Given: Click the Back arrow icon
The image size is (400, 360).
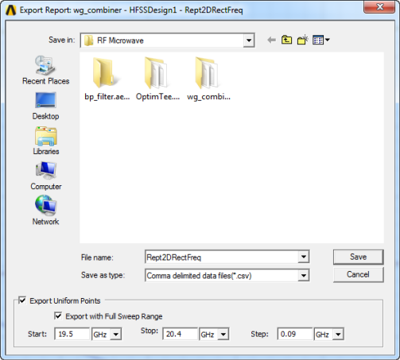Looking at the screenshot, I should point(271,41).
